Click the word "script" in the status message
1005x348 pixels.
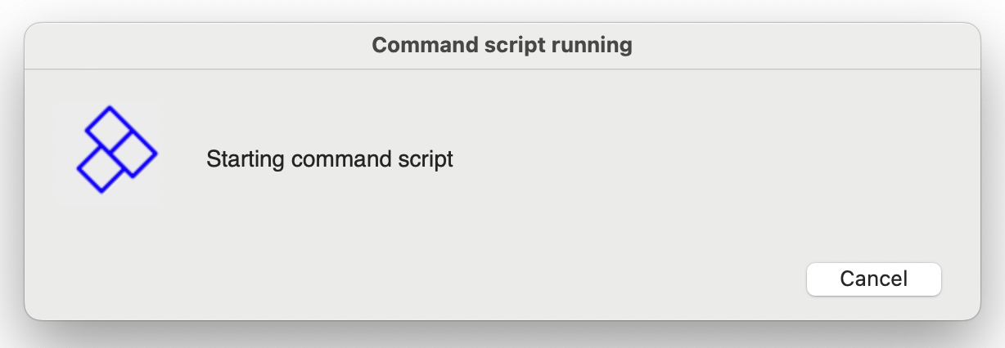pyautogui.click(x=425, y=159)
